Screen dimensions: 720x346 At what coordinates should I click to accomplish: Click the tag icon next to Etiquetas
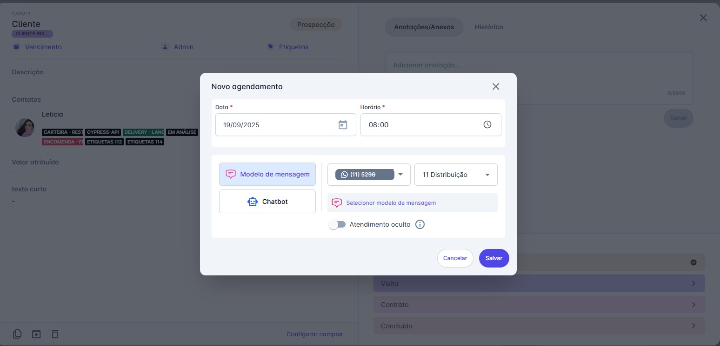pyautogui.click(x=271, y=46)
